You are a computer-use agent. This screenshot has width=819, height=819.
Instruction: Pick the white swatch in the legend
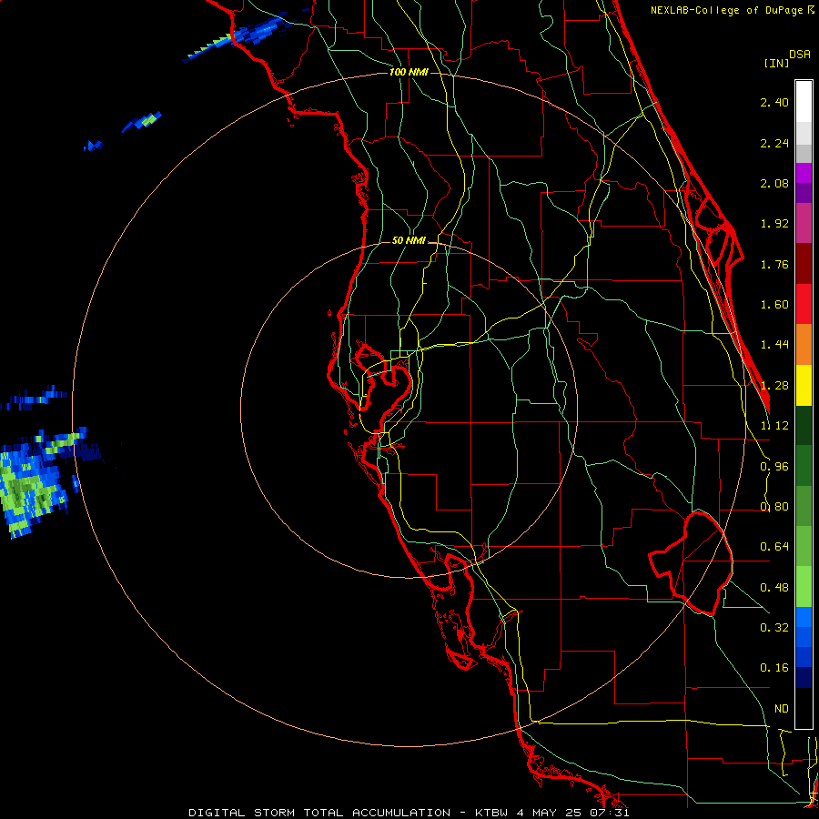point(804,101)
